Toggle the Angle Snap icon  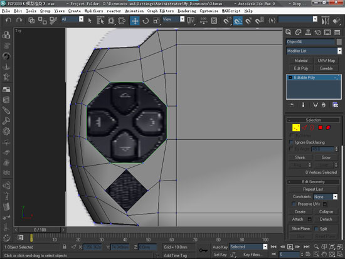click(238, 21)
